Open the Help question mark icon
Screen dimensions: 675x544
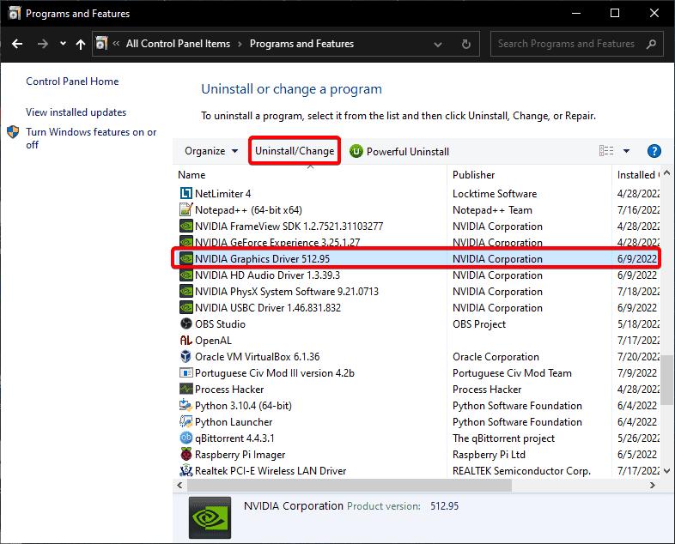(654, 151)
